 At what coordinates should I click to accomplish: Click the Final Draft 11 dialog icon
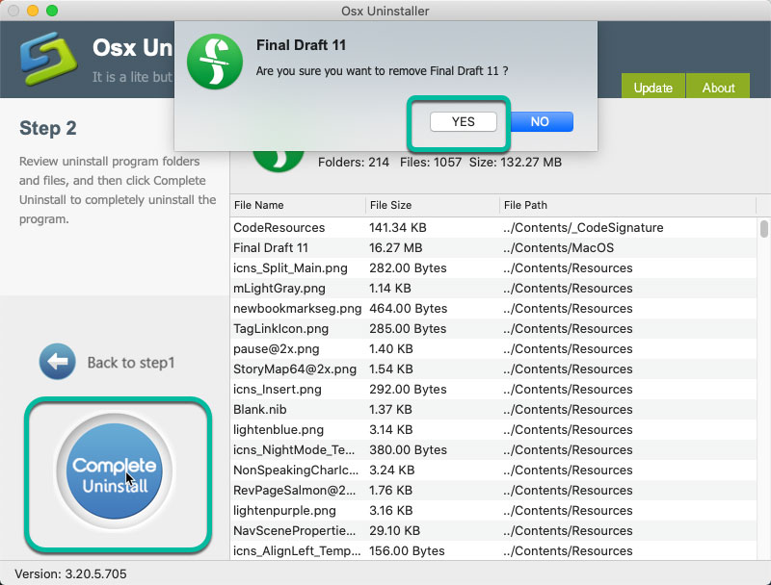point(213,62)
